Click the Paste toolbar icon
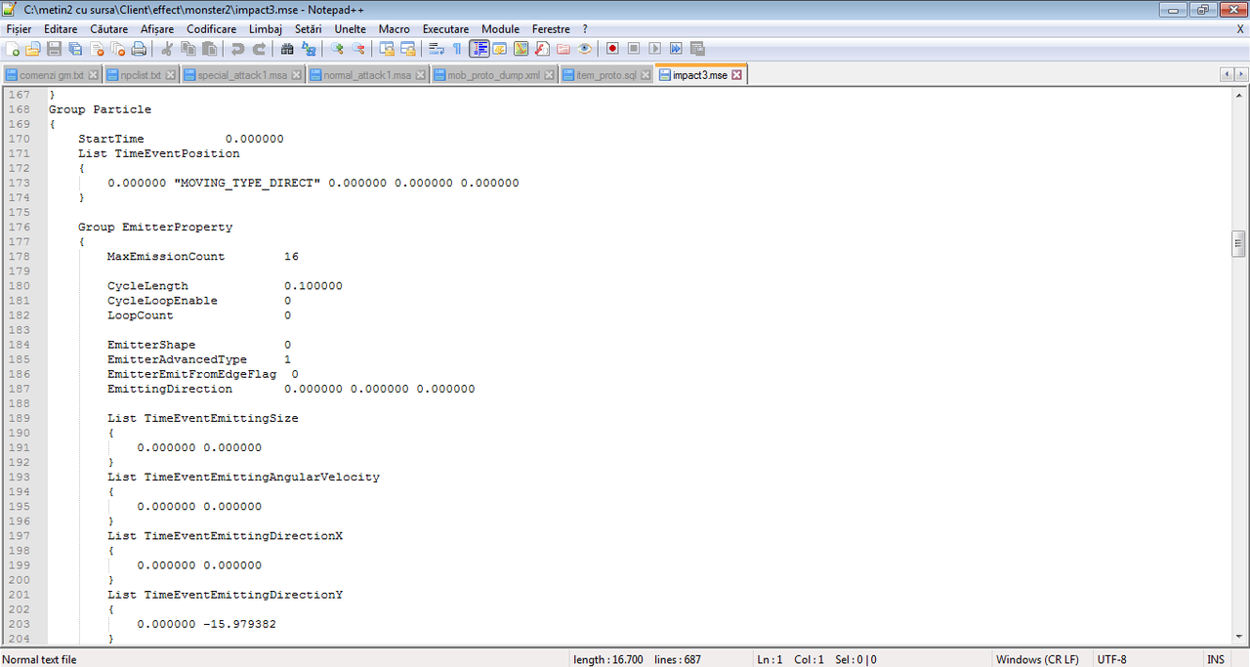This screenshot has height=667, width=1250. click(x=209, y=49)
